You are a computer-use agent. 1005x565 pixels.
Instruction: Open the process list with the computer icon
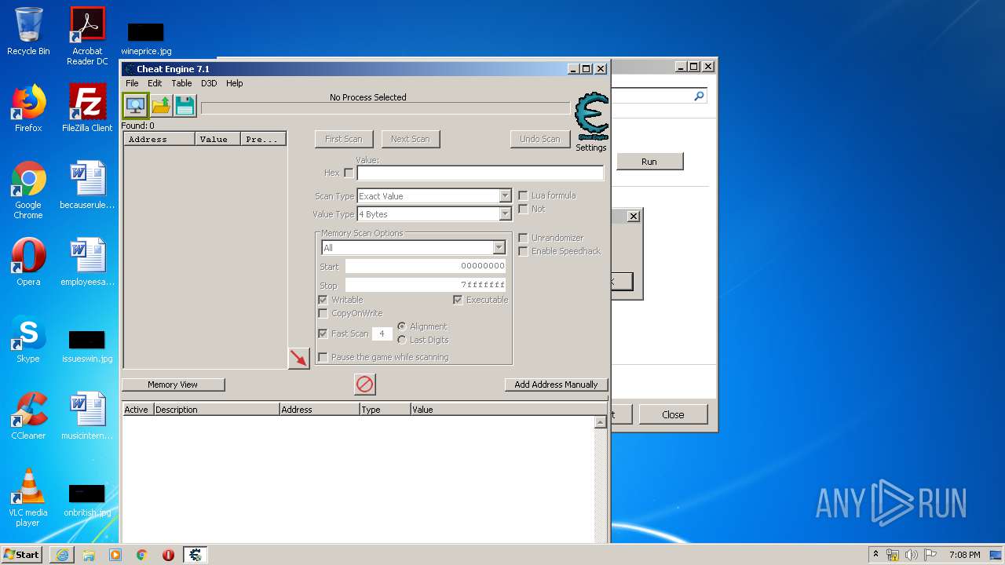coord(136,105)
